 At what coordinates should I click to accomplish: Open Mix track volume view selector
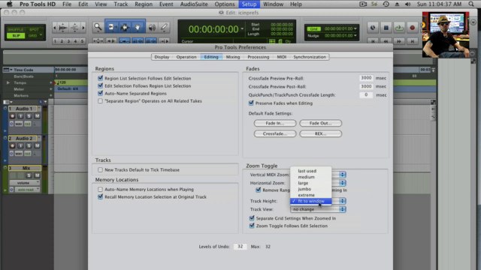click(x=24, y=183)
